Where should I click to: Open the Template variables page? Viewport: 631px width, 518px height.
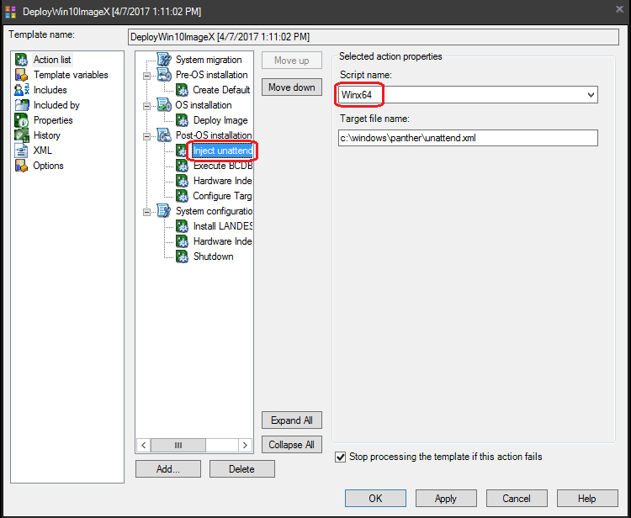(x=71, y=75)
